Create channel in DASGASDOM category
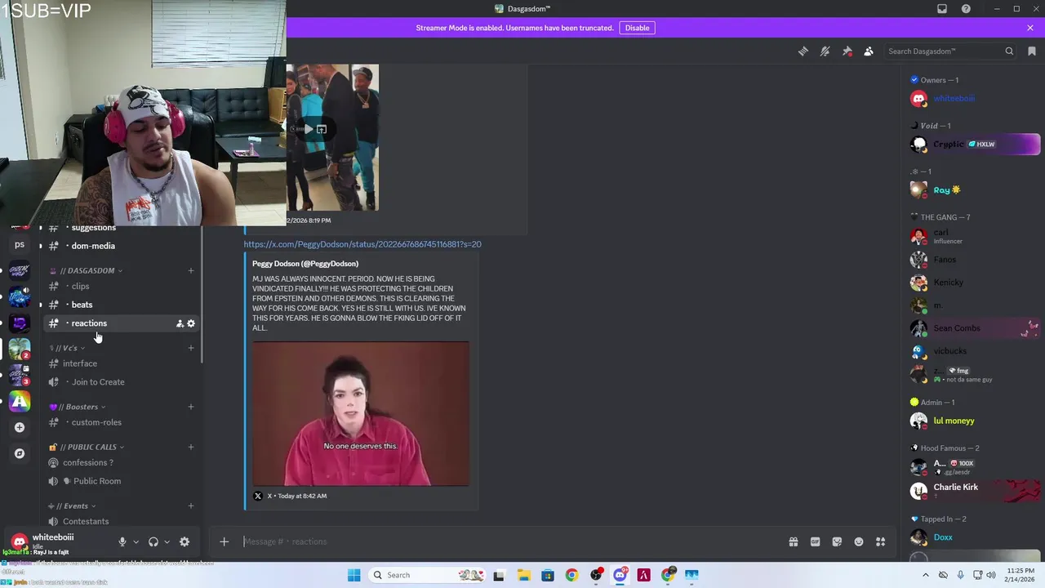This screenshot has width=1045, height=588. pyautogui.click(x=191, y=270)
